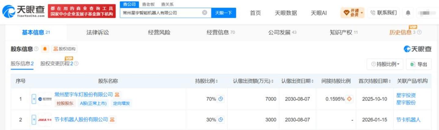Show the help icon beside the 股东信息 title

(36, 49)
